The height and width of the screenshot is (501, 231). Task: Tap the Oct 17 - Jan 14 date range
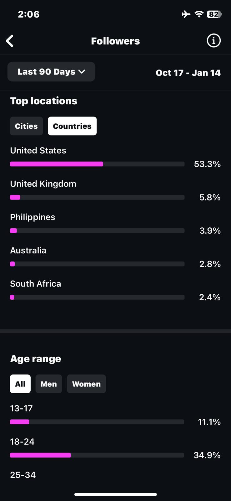pos(188,73)
